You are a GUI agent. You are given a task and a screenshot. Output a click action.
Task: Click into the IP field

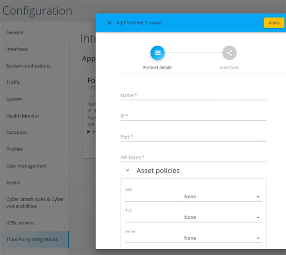click(193, 116)
